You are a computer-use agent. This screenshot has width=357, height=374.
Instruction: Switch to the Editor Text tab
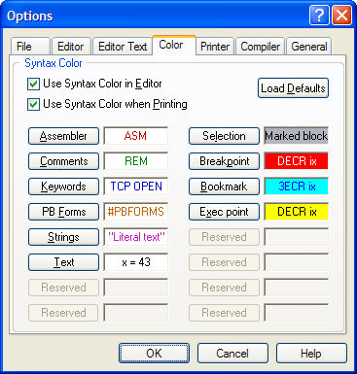coord(123,47)
